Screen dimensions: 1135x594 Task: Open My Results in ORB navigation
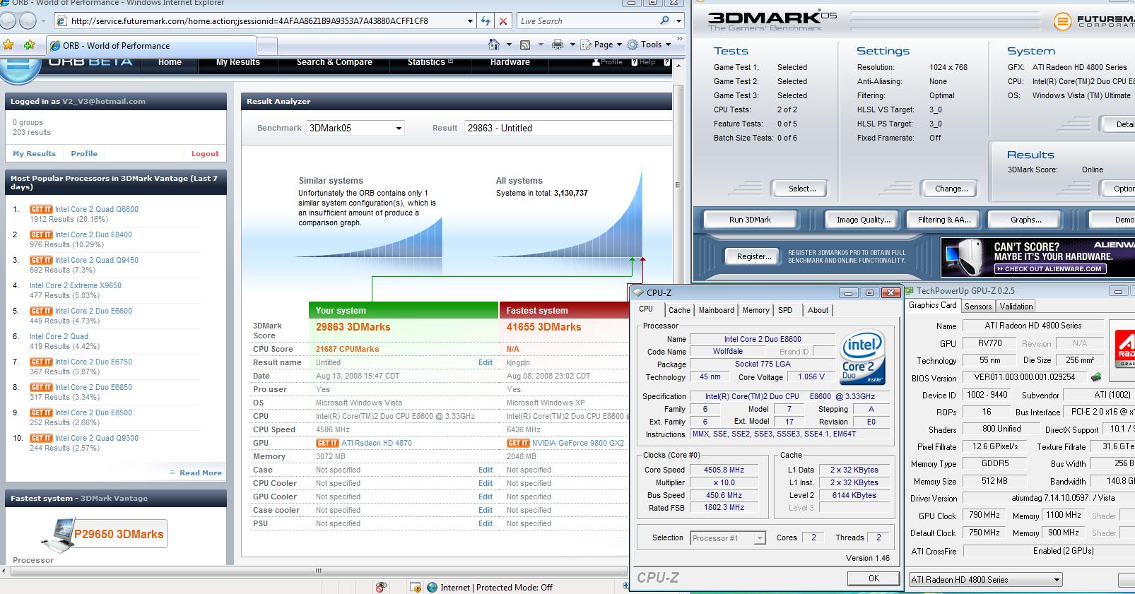coord(237,62)
